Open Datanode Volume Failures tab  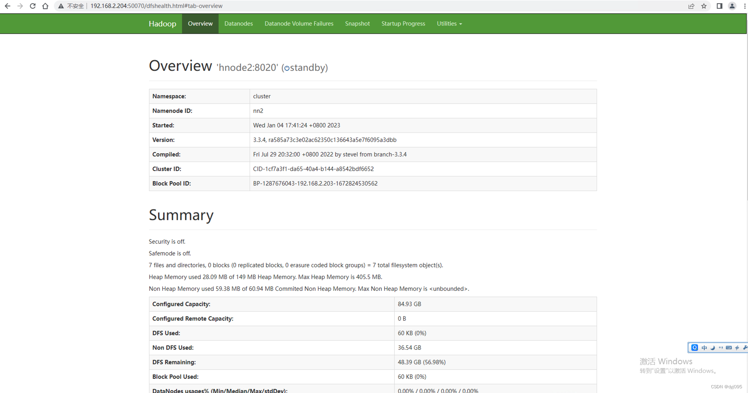click(x=299, y=24)
